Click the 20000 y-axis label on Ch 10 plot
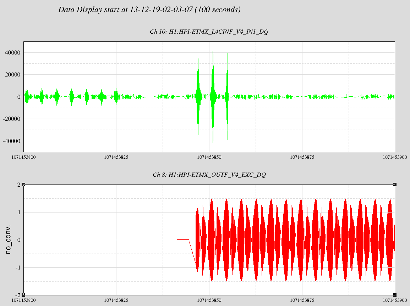Viewport: 410px width, 306px height. [x=12, y=75]
